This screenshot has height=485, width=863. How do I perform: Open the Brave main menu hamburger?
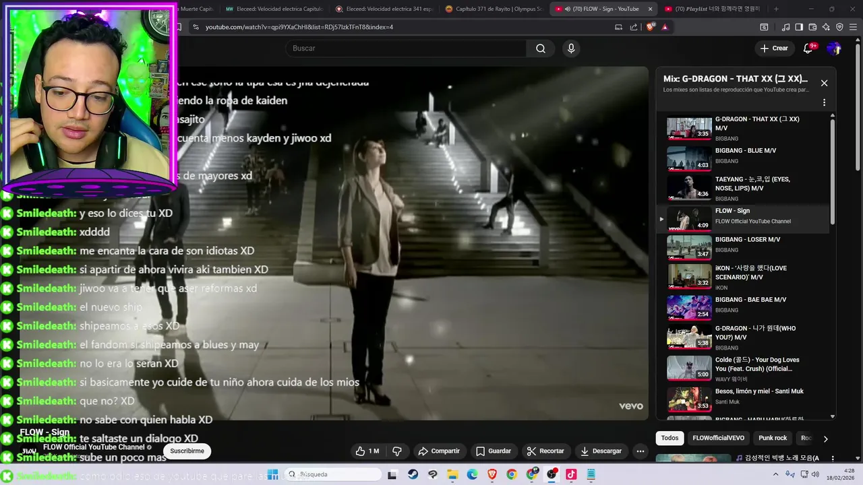[x=853, y=27]
